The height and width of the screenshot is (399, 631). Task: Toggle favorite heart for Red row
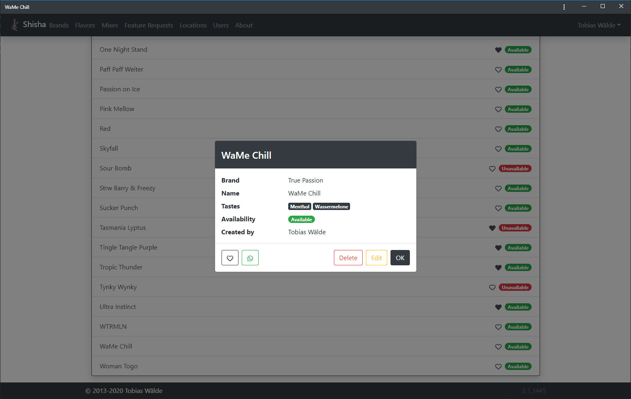(498, 129)
